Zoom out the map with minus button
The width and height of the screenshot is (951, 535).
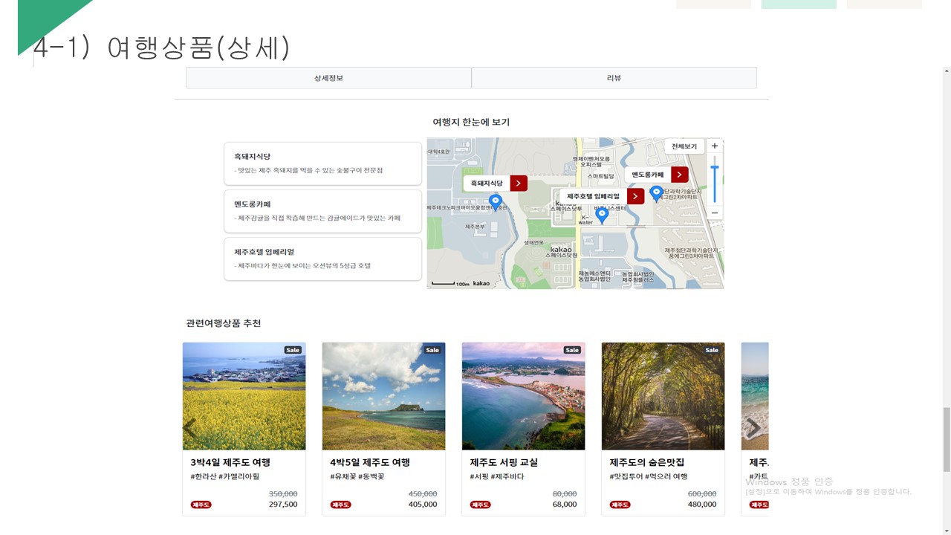(x=715, y=213)
